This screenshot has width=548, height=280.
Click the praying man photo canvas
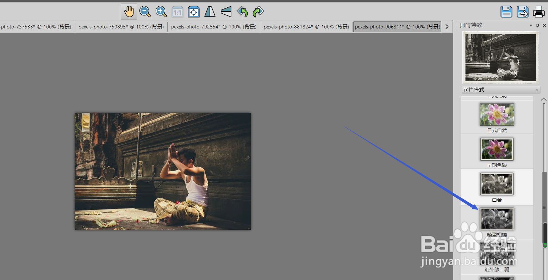tap(163, 171)
